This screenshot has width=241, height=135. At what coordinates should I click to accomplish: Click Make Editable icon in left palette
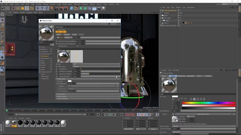[x=2, y=15]
